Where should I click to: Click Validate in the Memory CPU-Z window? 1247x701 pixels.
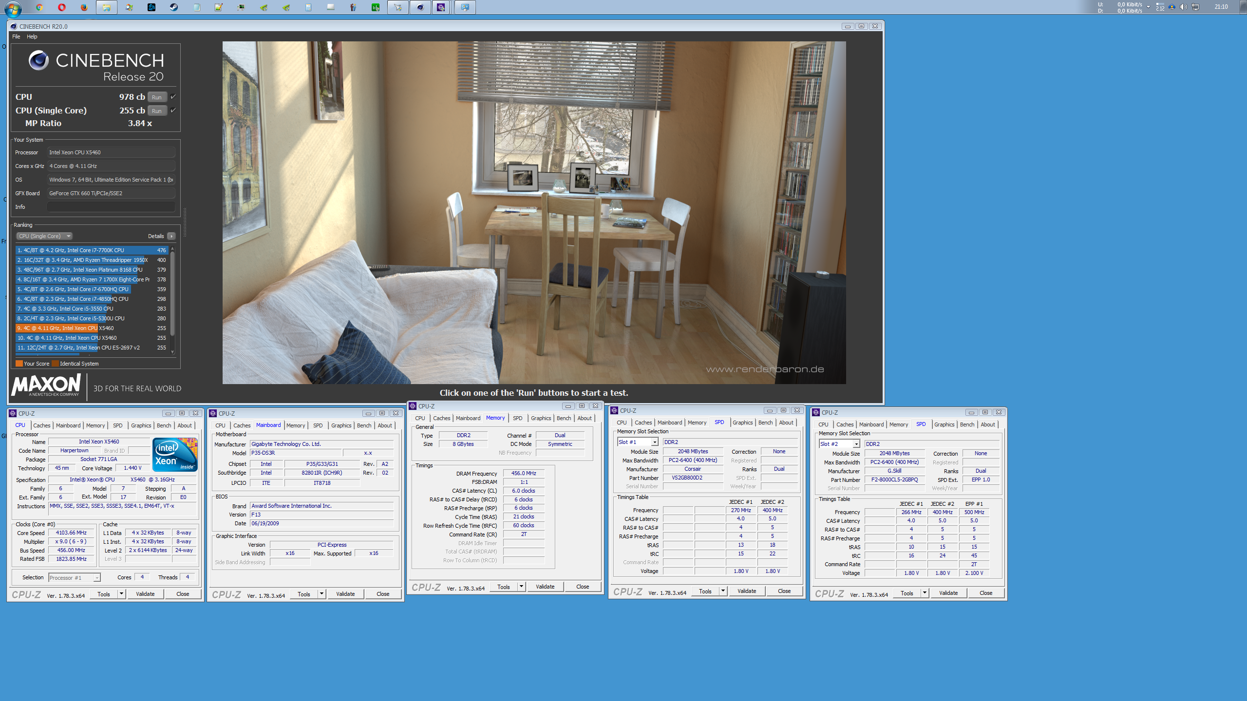pyautogui.click(x=545, y=587)
